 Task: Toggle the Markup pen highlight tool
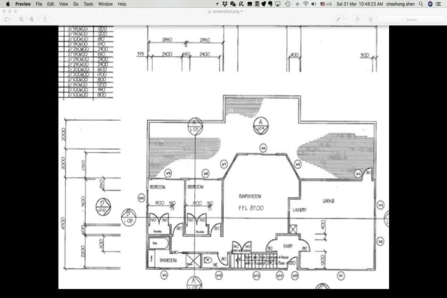click(338, 19)
